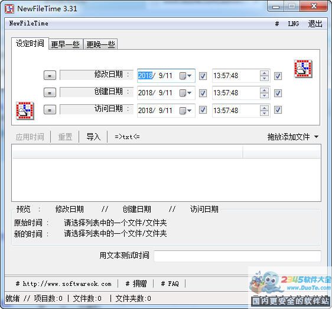Click the 导入 button
332x309 pixels.
click(93, 137)
